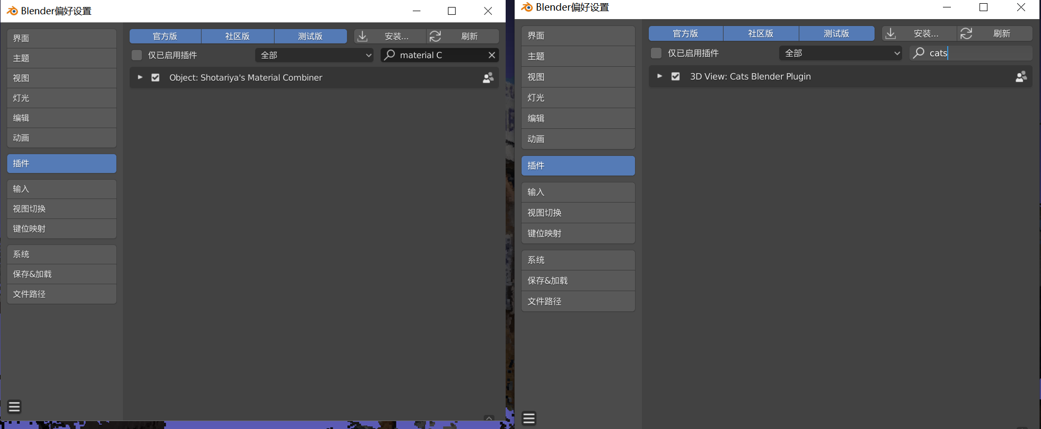Expand Cats Blender Plugin details
Image resolution: width=1041 pixels, height=429 pixels.
(x=659, y=76)
